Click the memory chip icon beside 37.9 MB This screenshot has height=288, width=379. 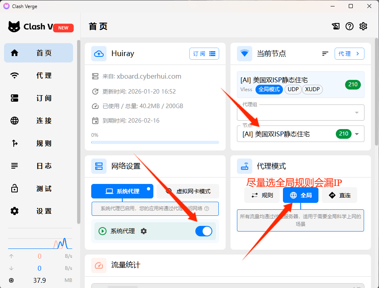coord(11,280)
